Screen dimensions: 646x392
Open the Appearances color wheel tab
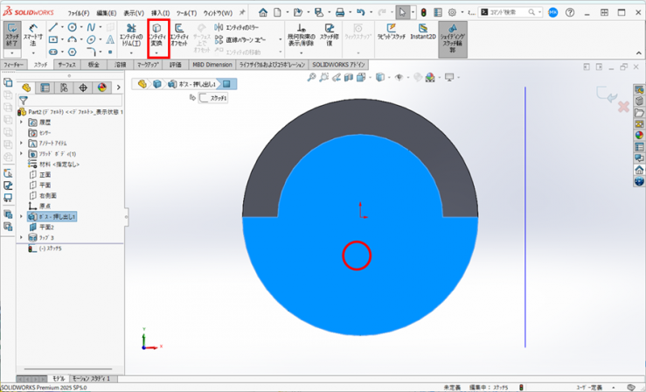point(101,87)
